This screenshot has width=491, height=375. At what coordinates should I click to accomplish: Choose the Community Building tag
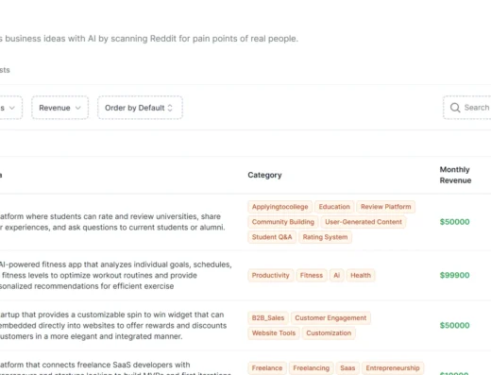283,222
